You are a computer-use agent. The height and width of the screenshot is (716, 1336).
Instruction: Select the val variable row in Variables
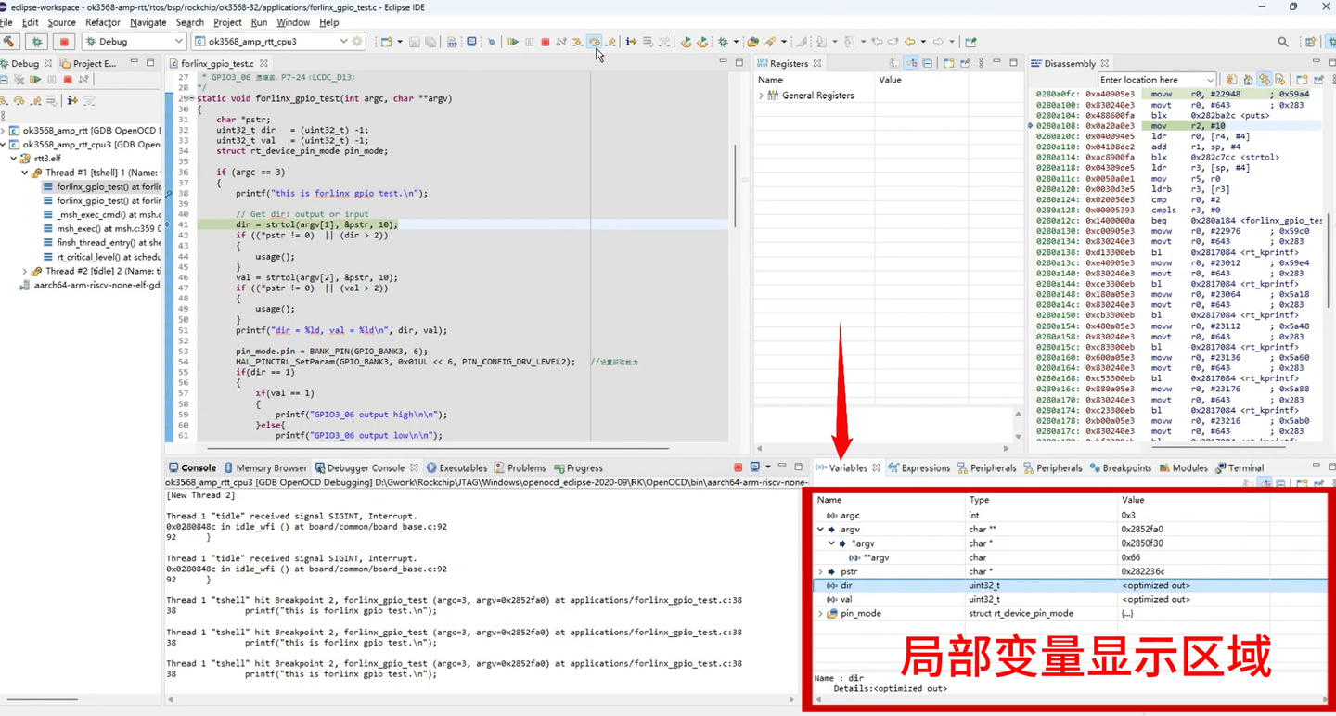(x=1071, y=599)
